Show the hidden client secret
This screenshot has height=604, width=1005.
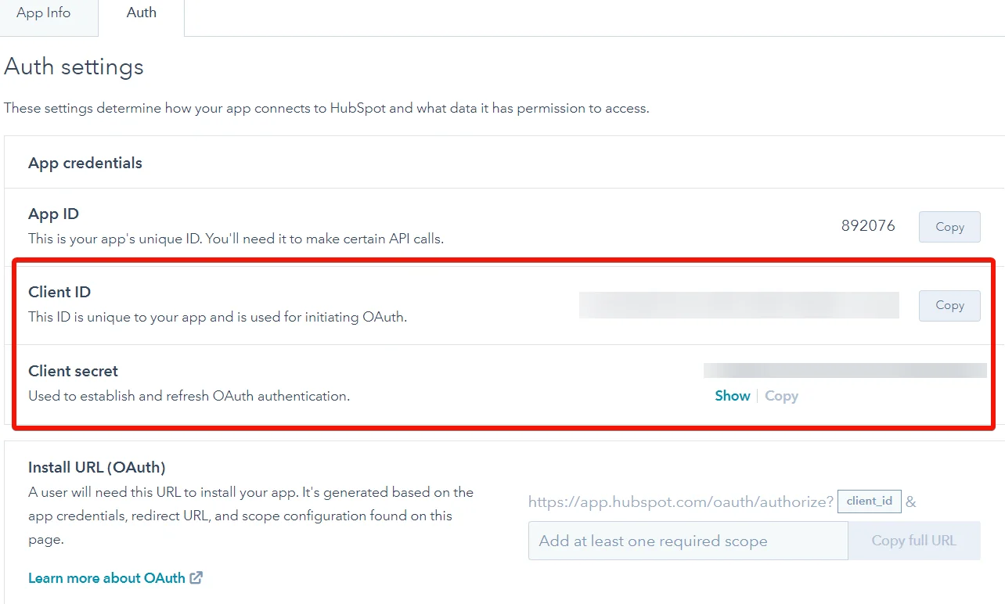[733, 396]
